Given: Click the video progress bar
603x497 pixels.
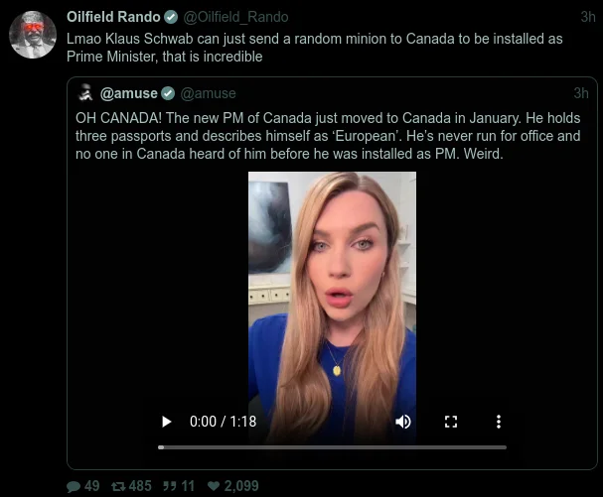Looking at the screenshot, I should point(332,447).
